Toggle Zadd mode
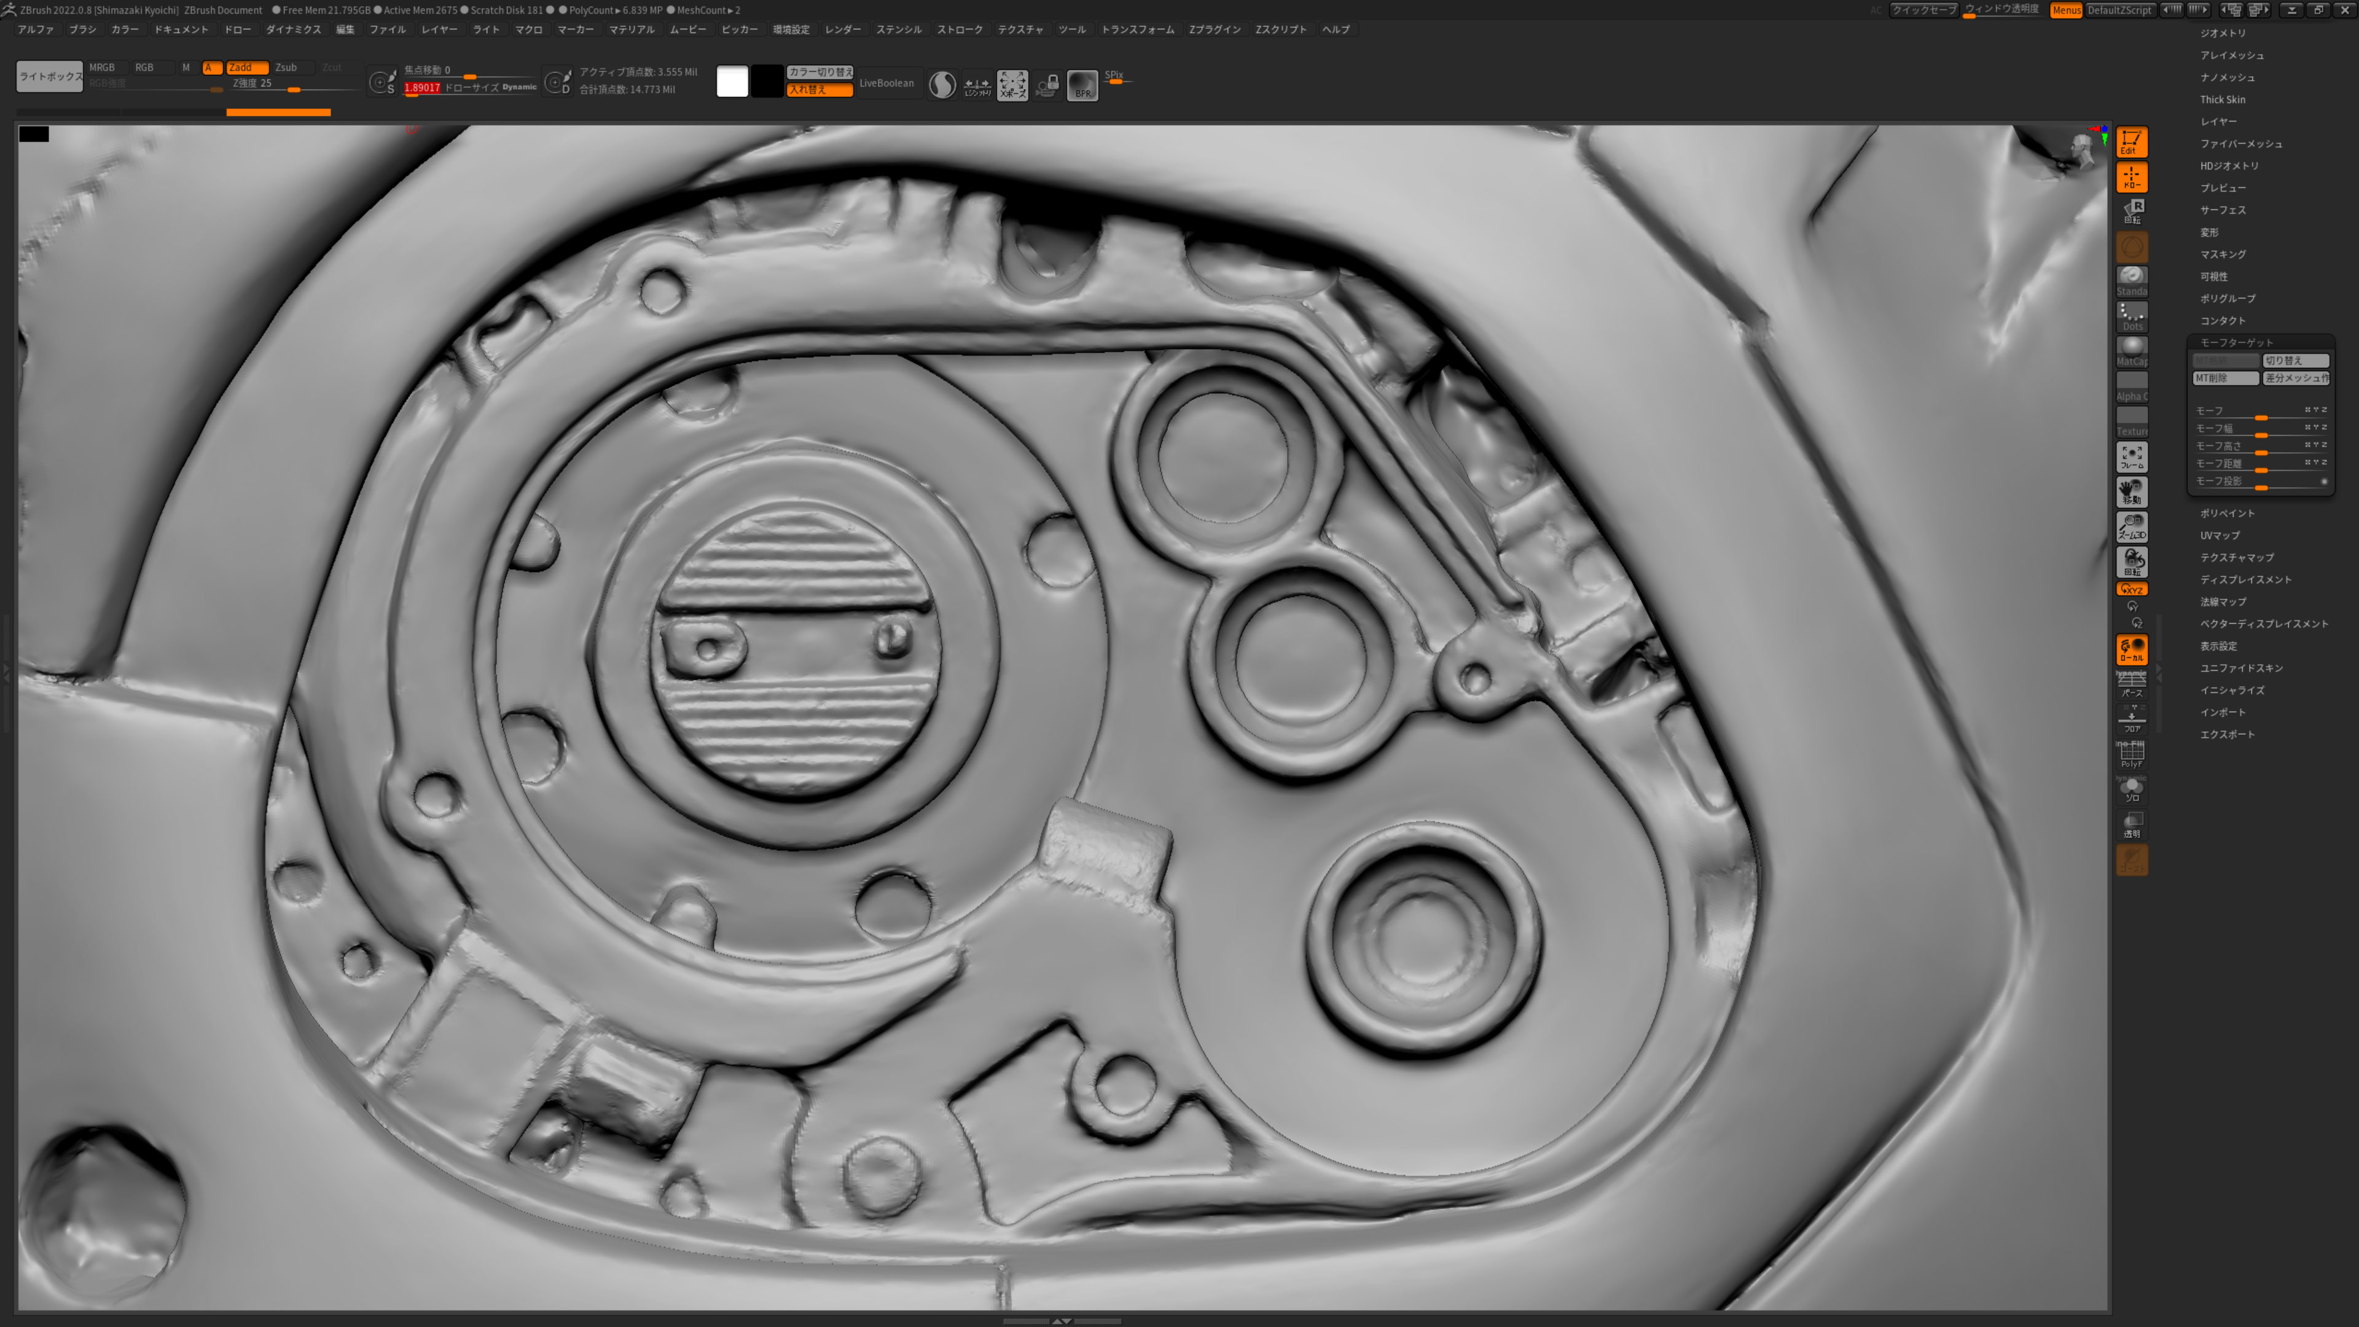The height and width of the screenshot is (1327, 2359). click(247, 68)
